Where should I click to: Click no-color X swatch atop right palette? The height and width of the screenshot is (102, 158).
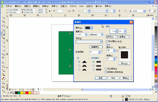coord(156,25)
